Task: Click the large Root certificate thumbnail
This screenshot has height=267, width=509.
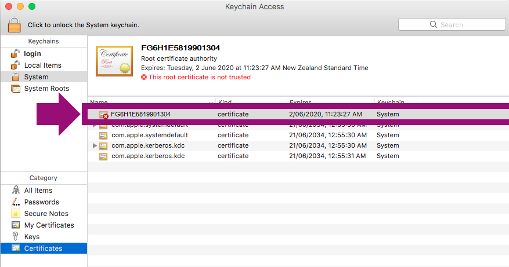Action: (114, 61)
